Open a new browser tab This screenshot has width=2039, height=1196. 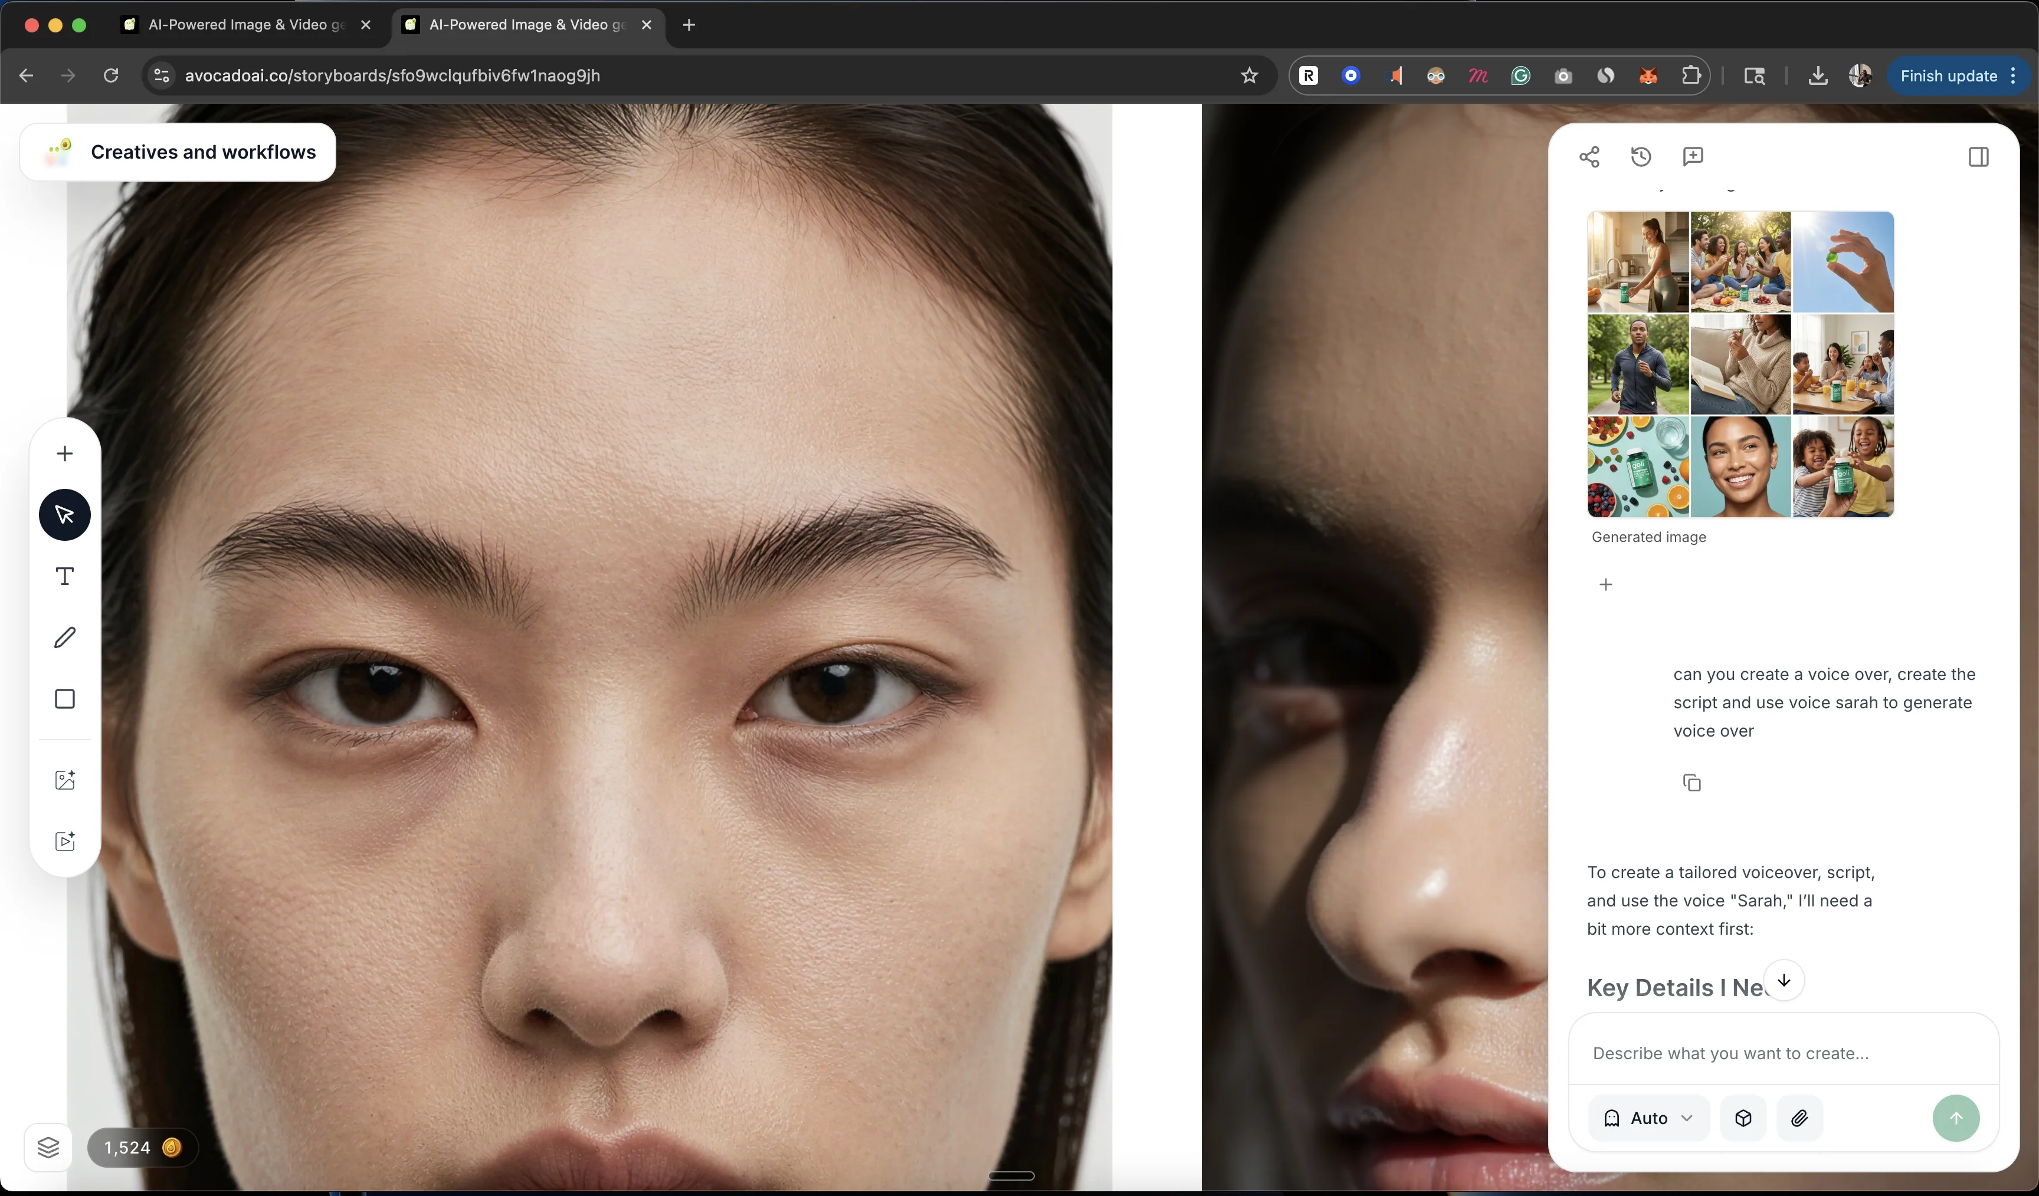[x=689, y=24]
